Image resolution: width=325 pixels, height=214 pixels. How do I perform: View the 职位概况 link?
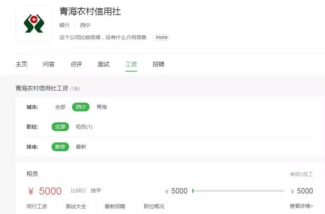click(155, 206)
